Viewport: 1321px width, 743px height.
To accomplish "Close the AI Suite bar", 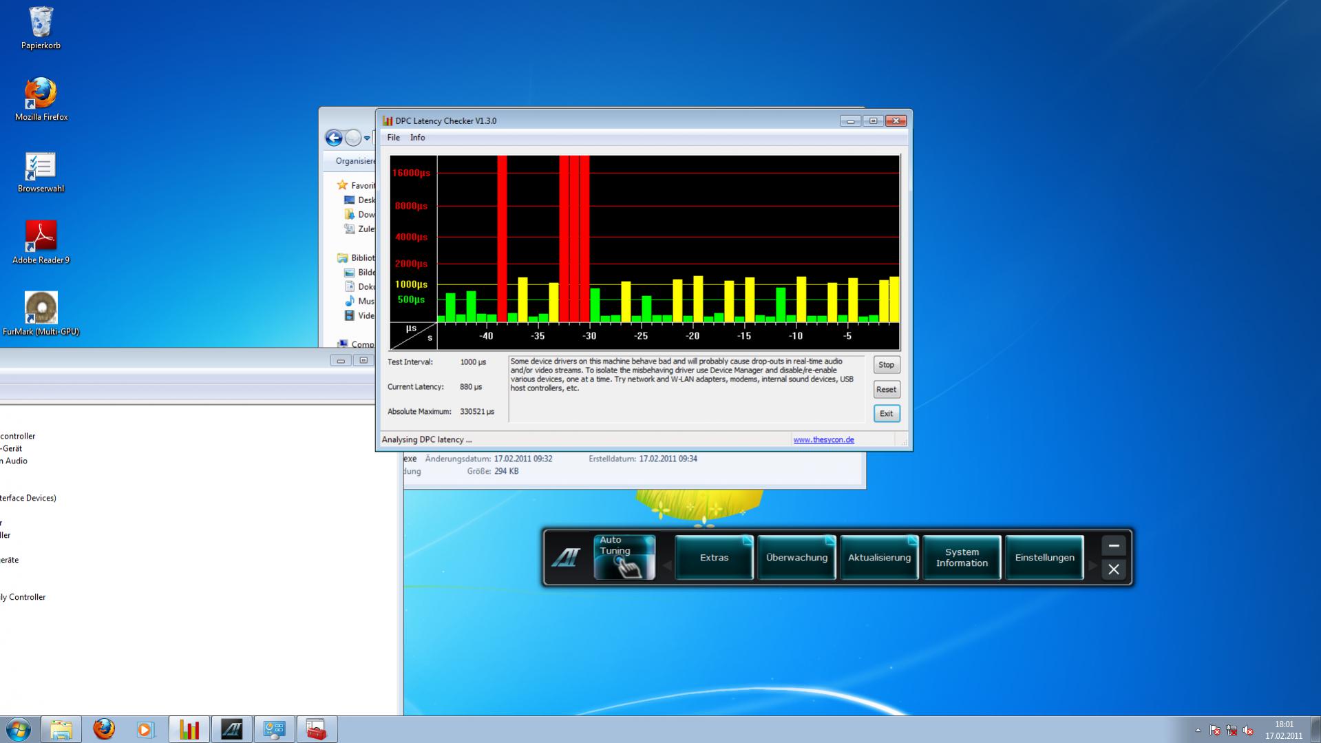I will point(1113,569).
